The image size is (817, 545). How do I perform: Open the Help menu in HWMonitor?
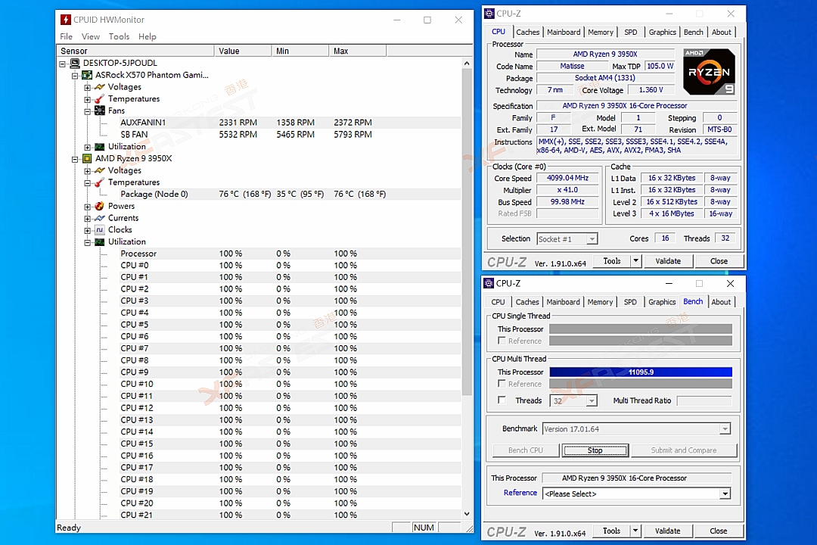(x=148, y=36)
